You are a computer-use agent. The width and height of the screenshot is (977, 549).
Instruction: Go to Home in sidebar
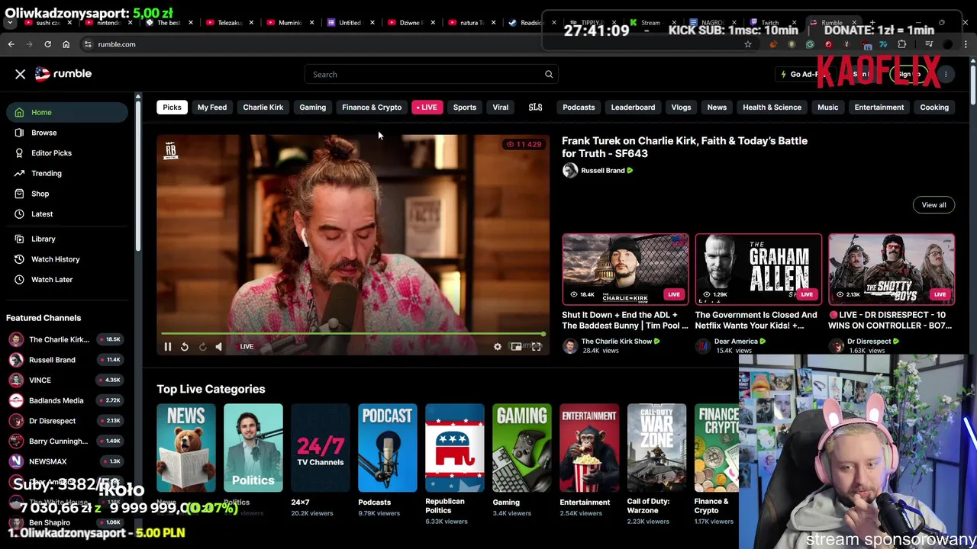(x=67, y=112)
